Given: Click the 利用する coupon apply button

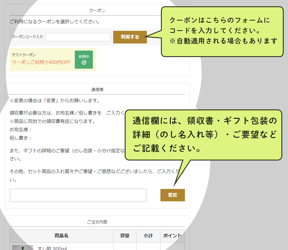Looking at the screenshot, I should [130, 37].
